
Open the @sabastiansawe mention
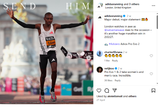coord(114,30)
